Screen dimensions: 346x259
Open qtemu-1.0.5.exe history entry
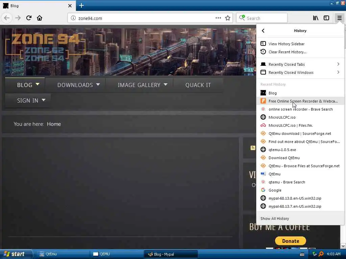[x=300, y=150]
